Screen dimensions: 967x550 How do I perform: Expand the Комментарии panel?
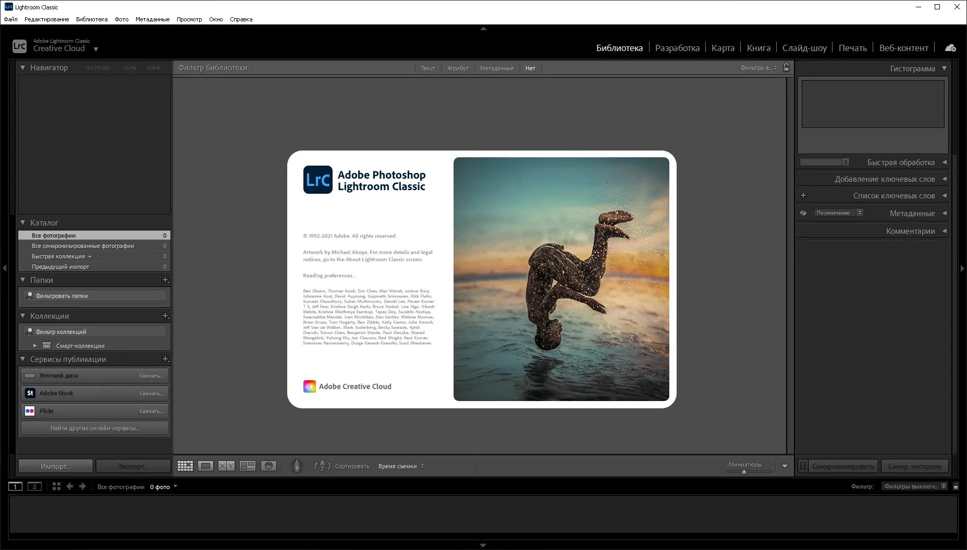coord(944,231)
